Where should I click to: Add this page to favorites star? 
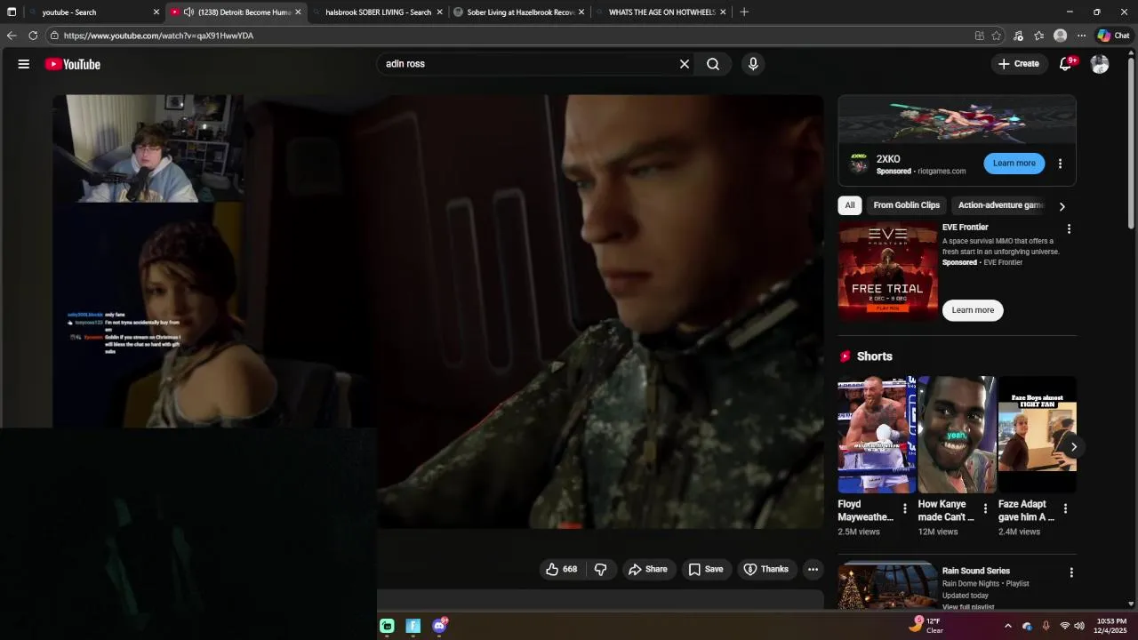[996, 36]
